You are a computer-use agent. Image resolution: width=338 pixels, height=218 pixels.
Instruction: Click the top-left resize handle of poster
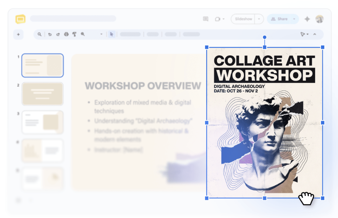click(x=207, y=47)
